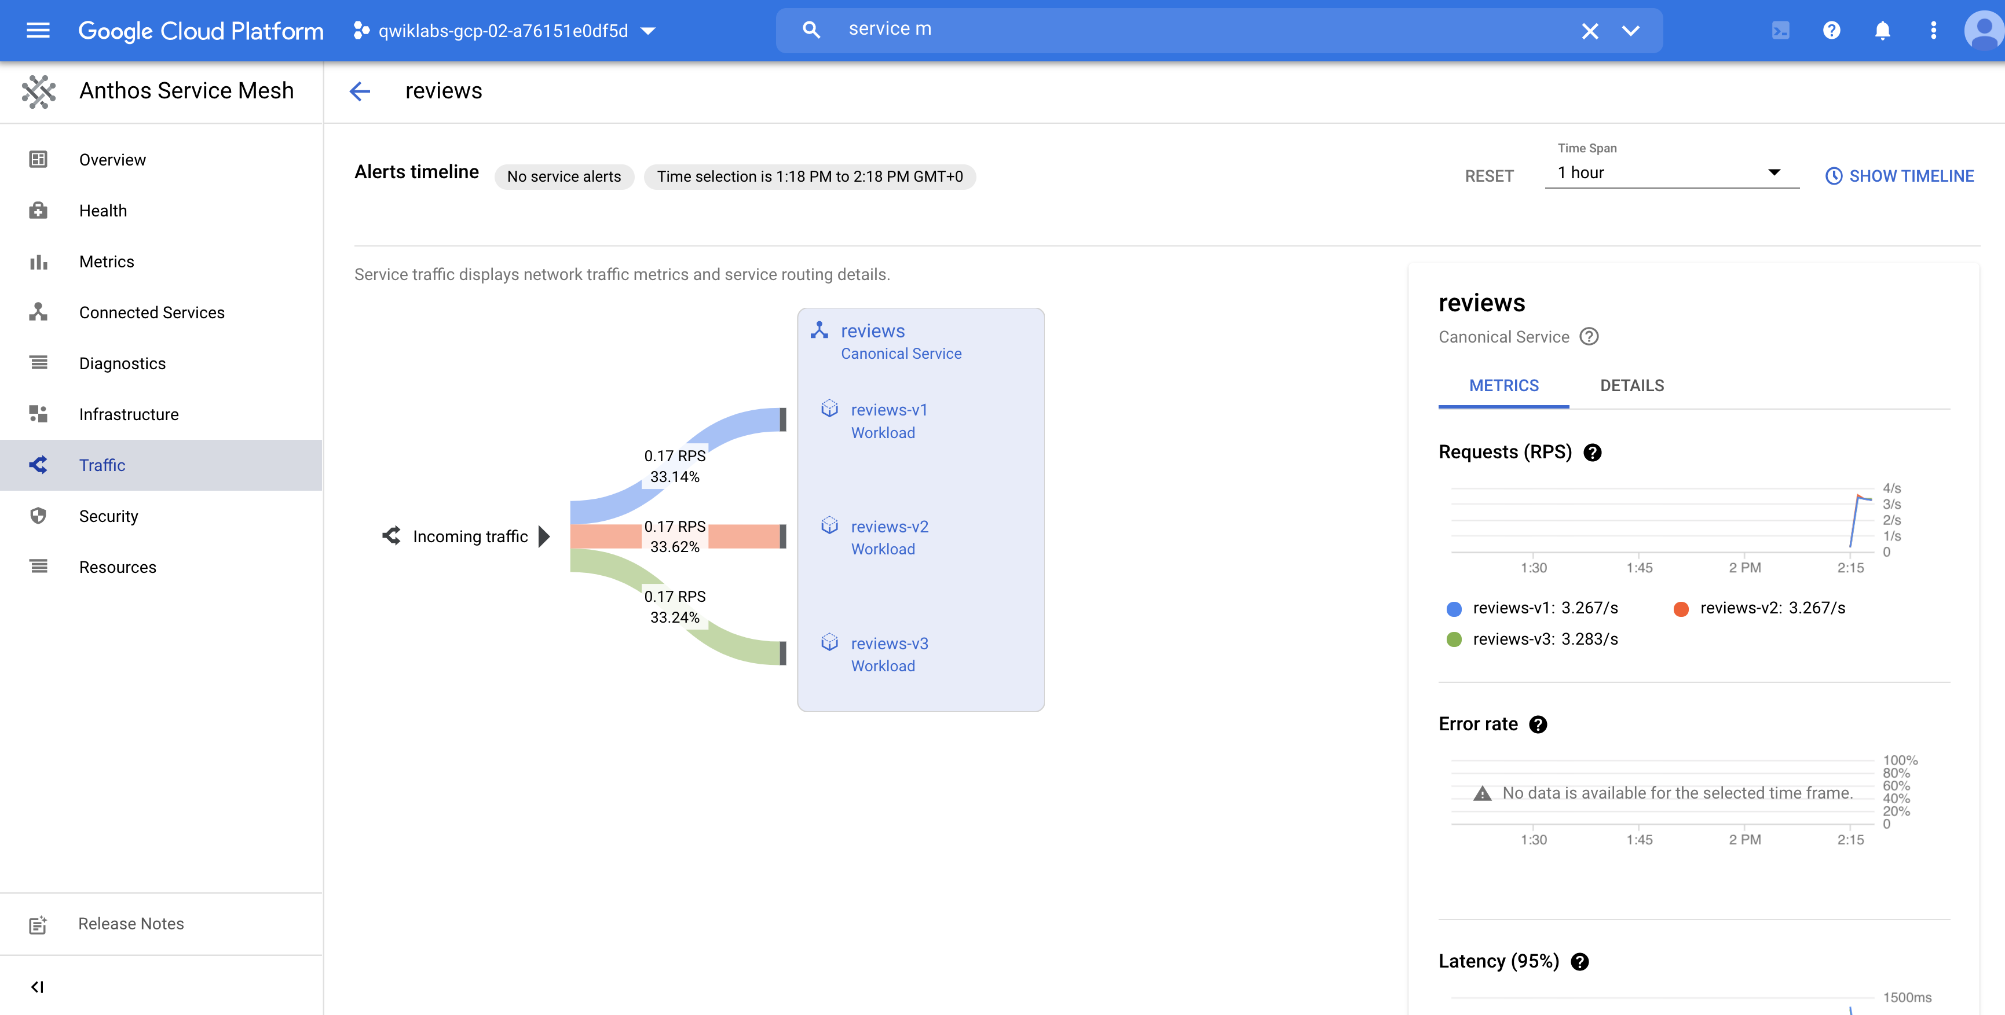Click the Diagnostics list icon
The height and width of the screenshot is (1015, 2005).
click(x=38, y=363)
